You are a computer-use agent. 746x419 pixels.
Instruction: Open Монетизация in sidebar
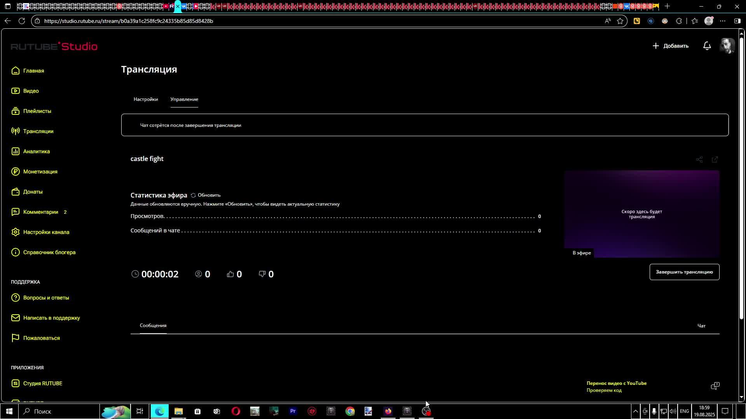(x=40, y=171)
